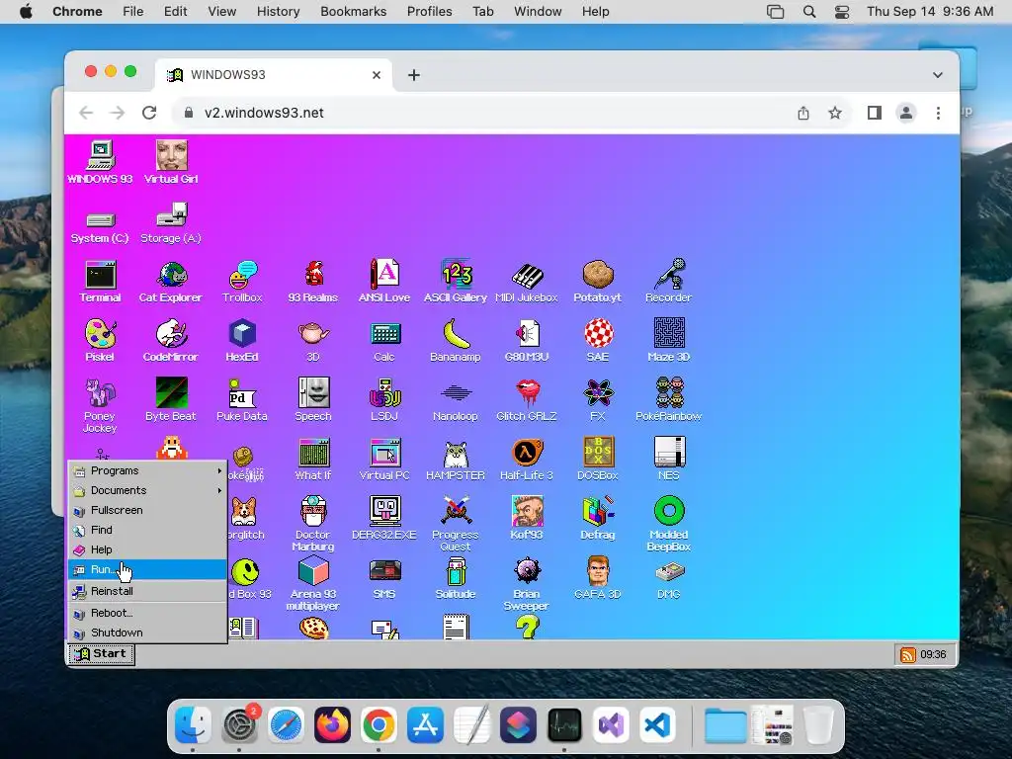Screen dimensions: 1012x759
Task: Open Brian Sweeper mine icon
Action: 527,583
